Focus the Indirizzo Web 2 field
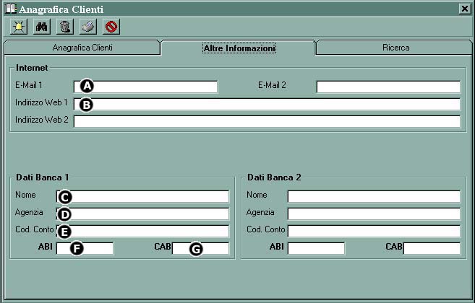Screen dimensions: 475x303 (x=267, y=121)
